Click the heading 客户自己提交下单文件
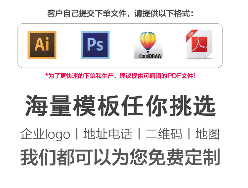Viewport: 248px width, 188px height. (x=87, y=13)
